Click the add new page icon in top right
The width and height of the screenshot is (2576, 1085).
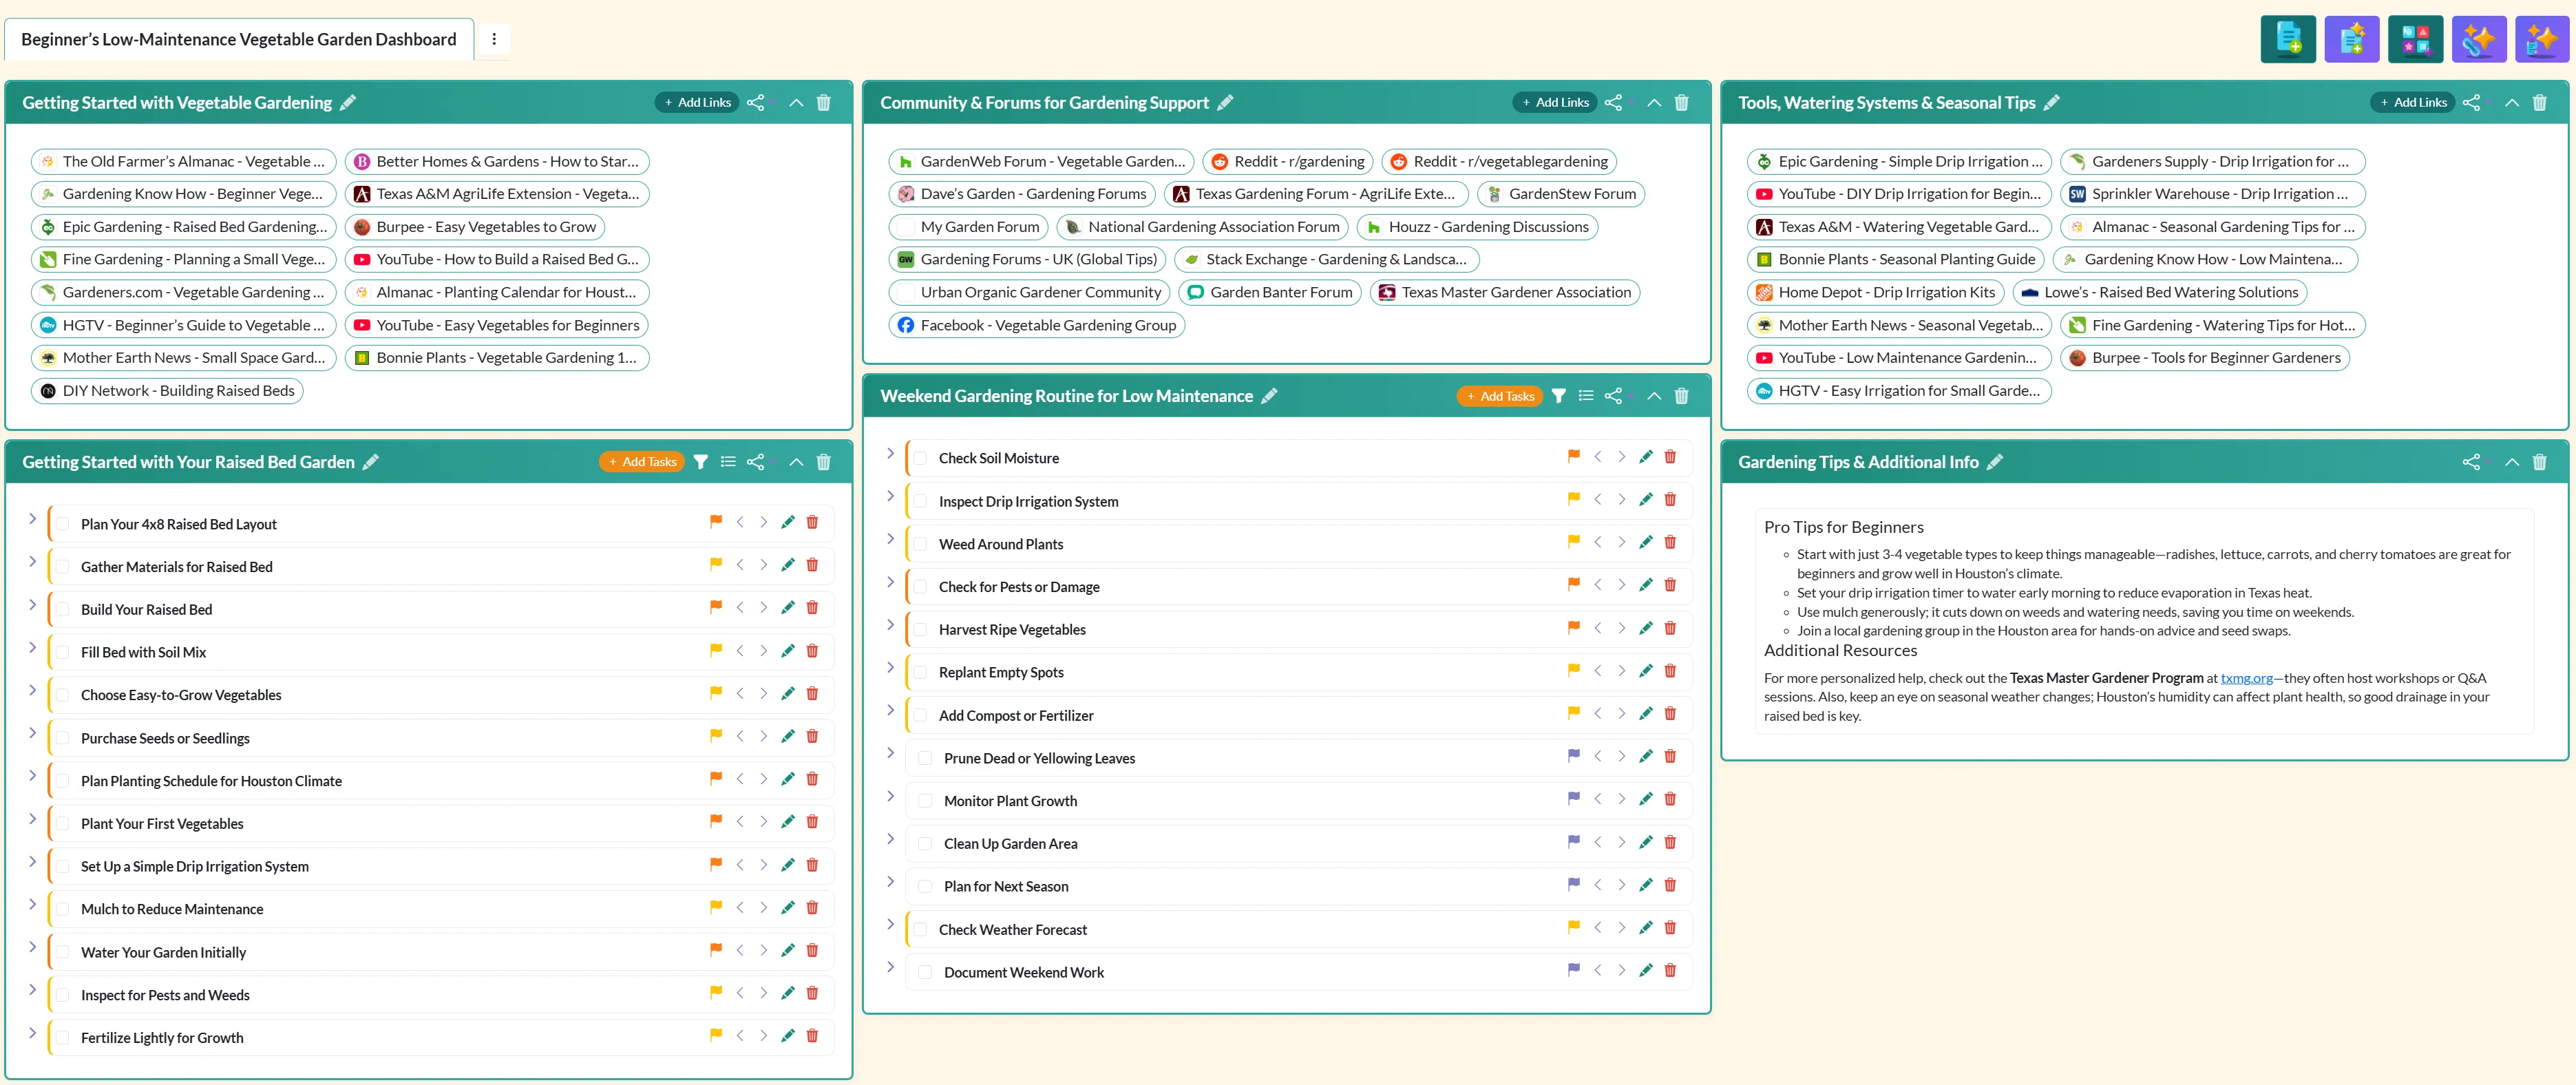(x=2287, y=39)
